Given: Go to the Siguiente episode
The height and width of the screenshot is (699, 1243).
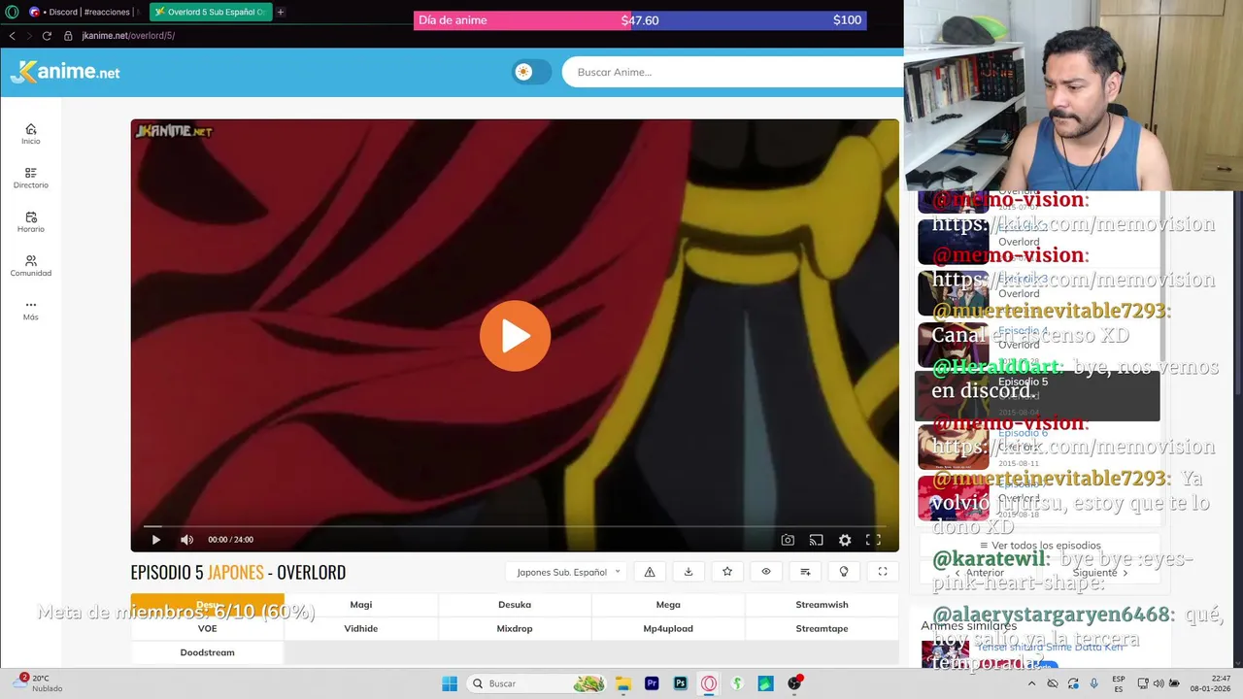Looking at the screenshot, I should point(1100,573).
